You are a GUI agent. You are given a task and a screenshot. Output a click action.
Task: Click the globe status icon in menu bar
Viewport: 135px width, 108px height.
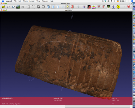click(x=108, y=1)
